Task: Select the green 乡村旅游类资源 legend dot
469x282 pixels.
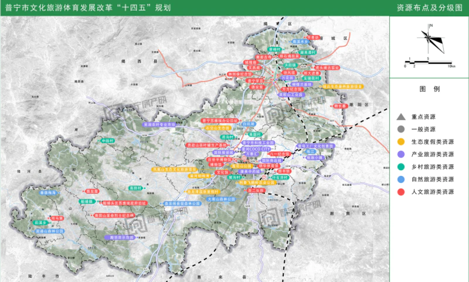Action: coord(401,167)
